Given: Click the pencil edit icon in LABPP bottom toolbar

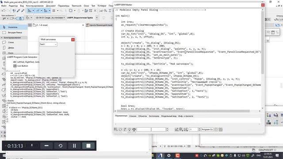Looking at the screenshot, I should tap(125, 129).
